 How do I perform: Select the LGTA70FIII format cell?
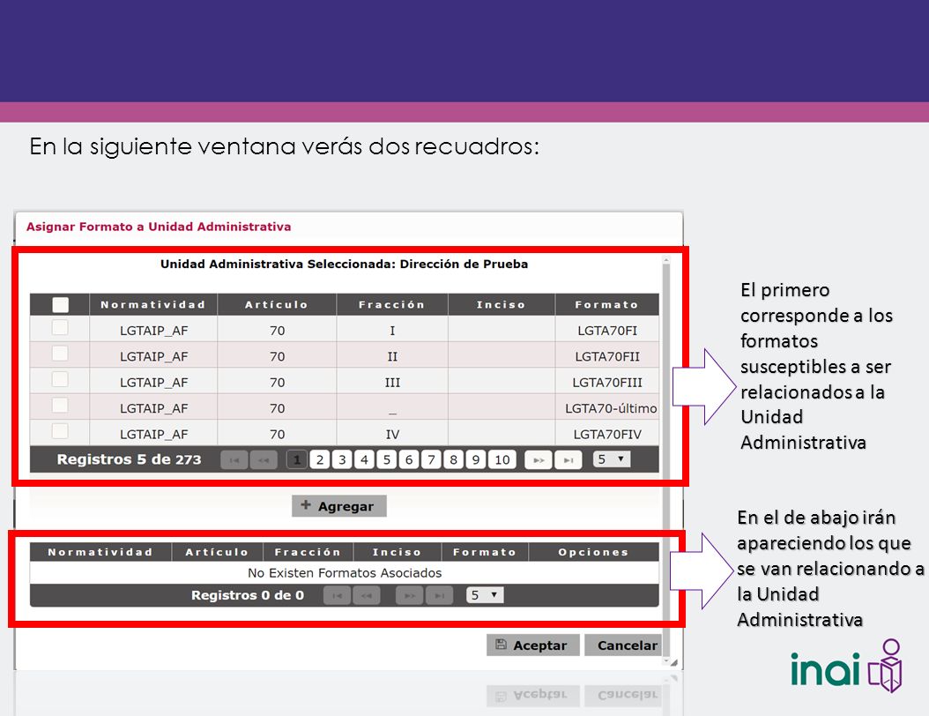coord(607,383)
